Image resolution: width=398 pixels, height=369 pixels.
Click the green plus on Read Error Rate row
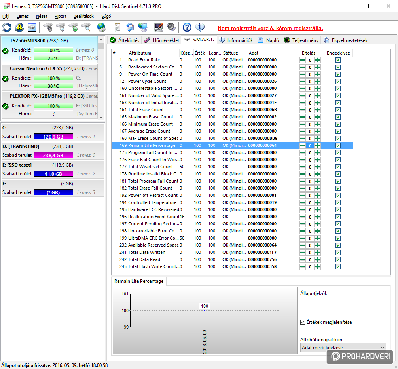pyautogui.click(x=318, y=60)
